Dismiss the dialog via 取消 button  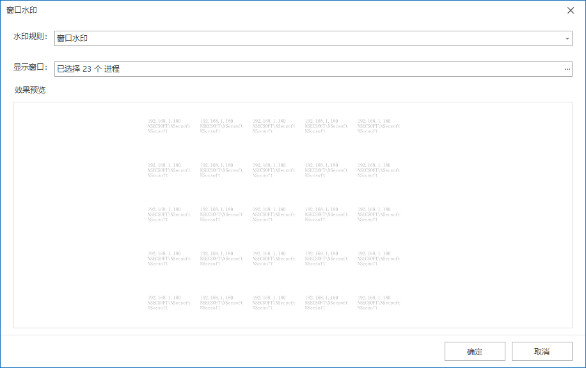click(542, 351)
